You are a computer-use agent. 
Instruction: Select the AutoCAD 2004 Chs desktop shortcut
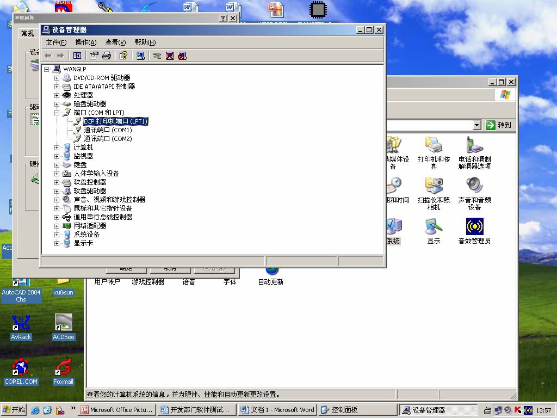[21, 291]
